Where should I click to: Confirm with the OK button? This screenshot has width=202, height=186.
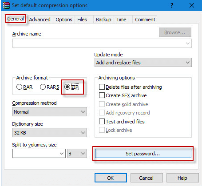[111, 178]
